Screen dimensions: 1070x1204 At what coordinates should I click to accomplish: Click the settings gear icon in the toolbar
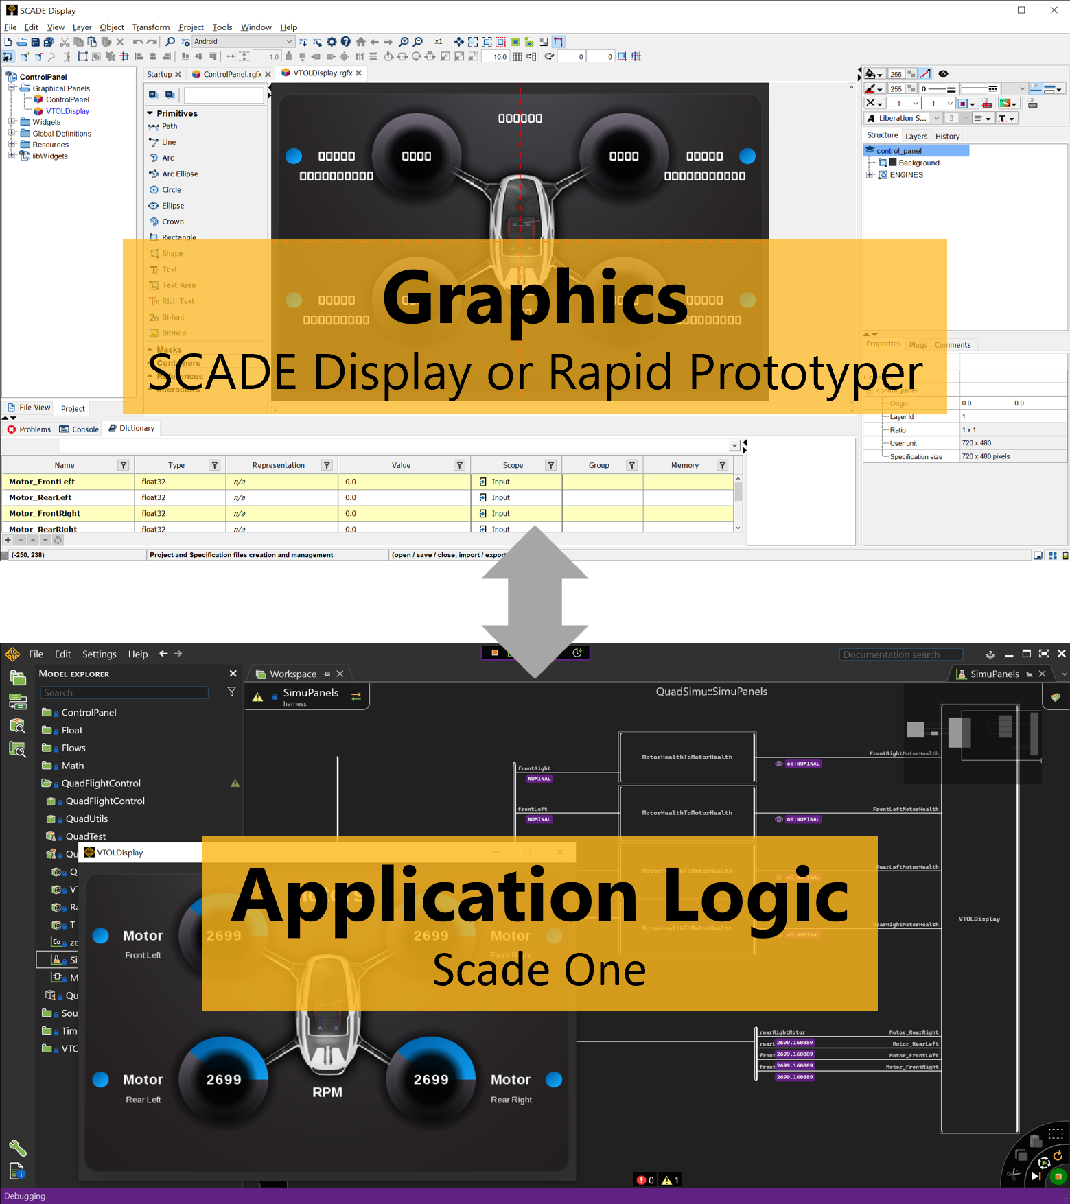click(x=332, y=42)
